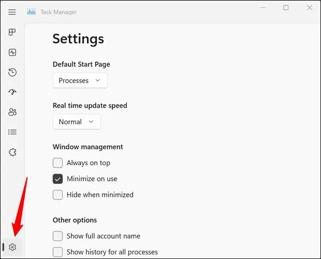Maximize the Task Manager window
This screenshot has width=321, height=259.
(x=286, y=8)
